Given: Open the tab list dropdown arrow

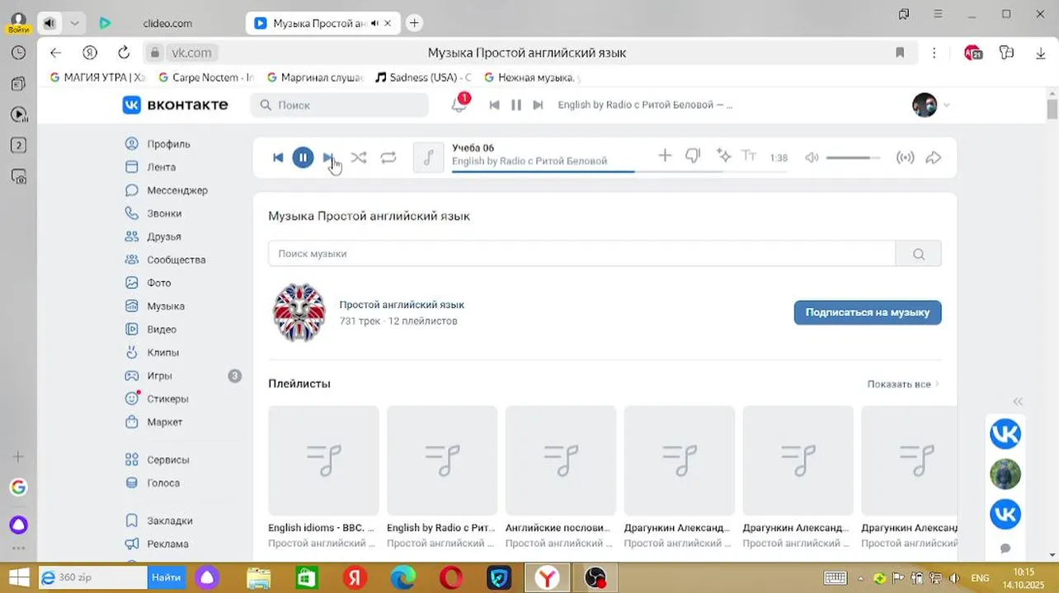Looking at the screenshot, I should 74,23.
